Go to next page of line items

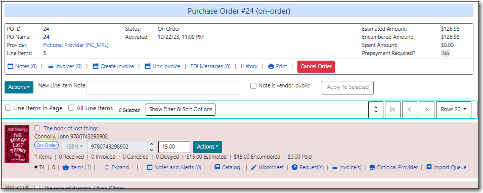pyautogui.click(x=427, y=110)
